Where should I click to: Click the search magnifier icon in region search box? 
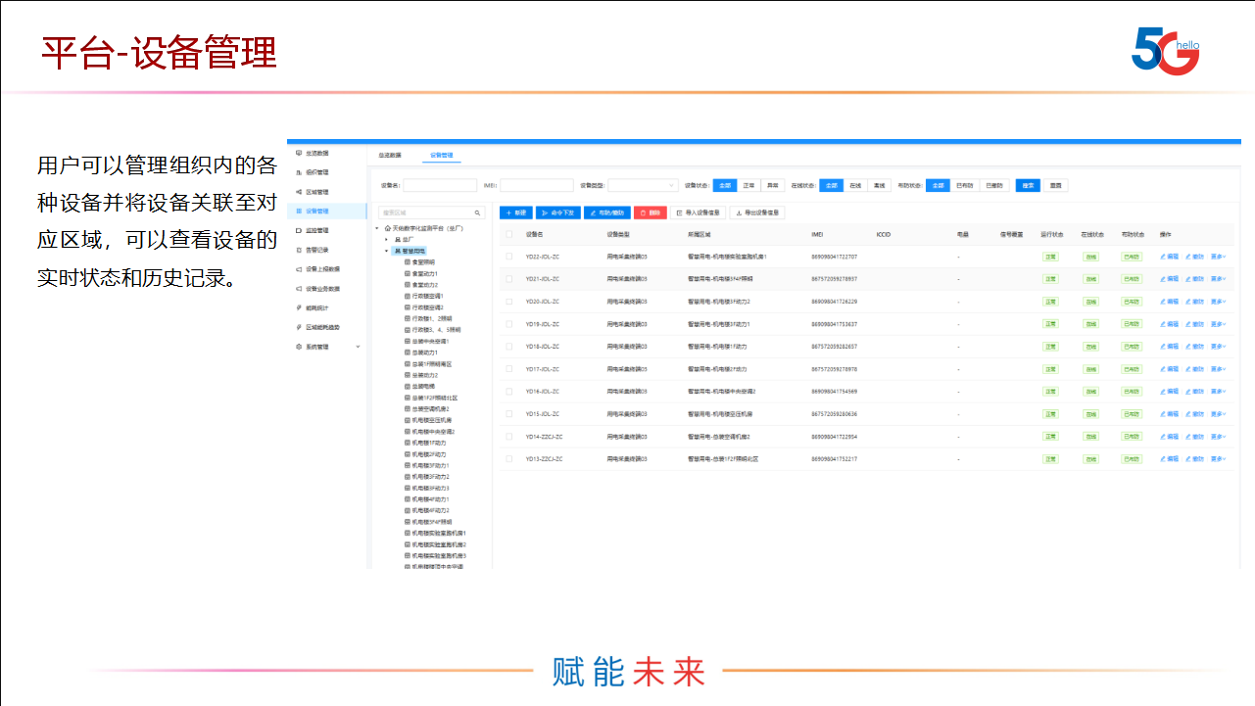[478, 212]
